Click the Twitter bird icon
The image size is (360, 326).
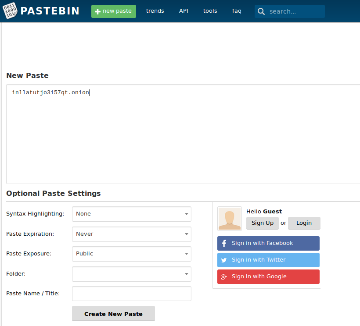pyautogui.click(x=224, y=260)
